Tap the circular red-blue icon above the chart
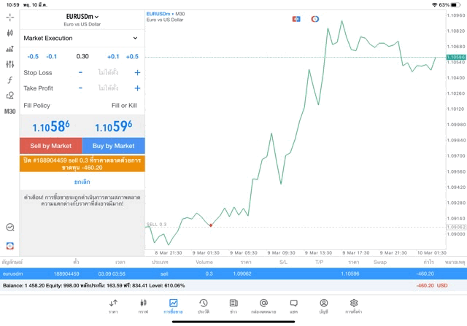467x326 pixels. tap(315, 19)
